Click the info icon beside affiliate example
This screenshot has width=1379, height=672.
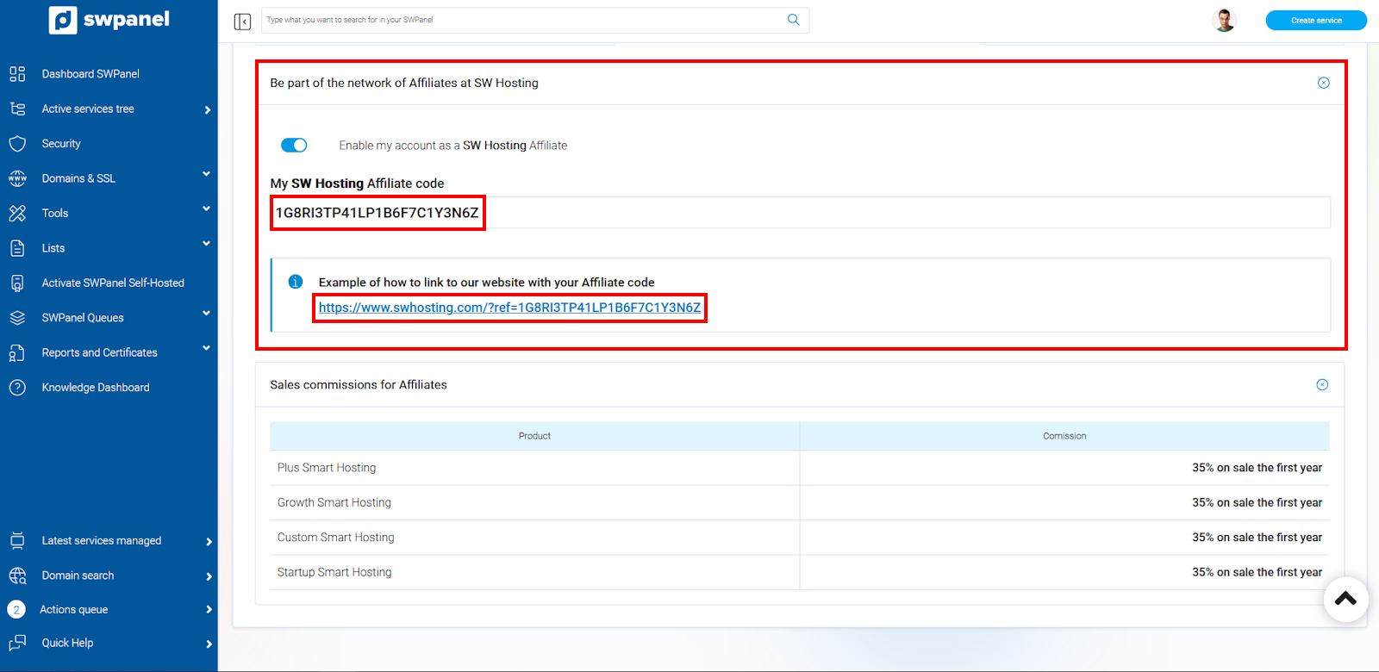[x=295, y=282]
